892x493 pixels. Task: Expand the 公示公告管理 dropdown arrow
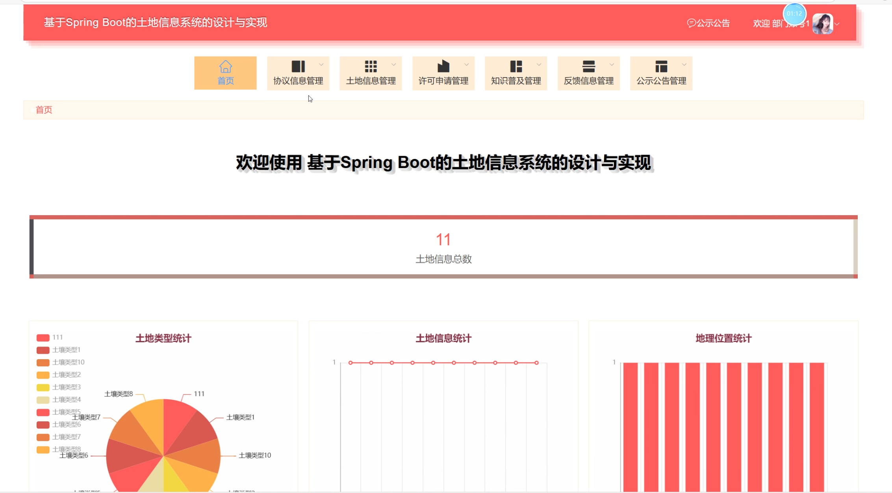(684, 65)
